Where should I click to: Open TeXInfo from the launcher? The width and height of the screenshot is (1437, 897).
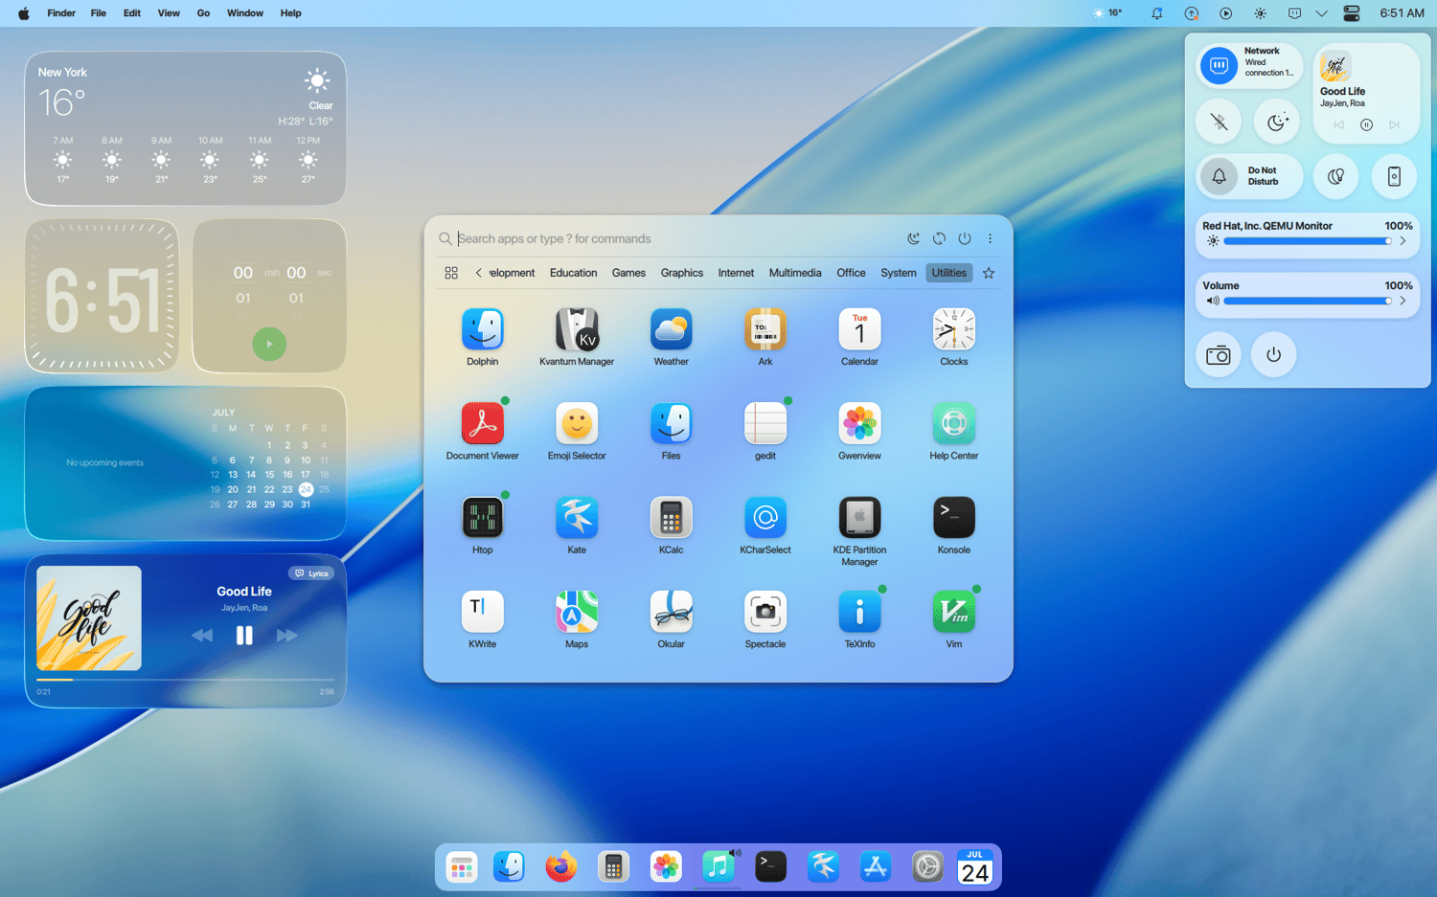coord(859,612)
